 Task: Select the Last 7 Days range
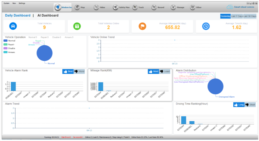tap(237, 16)
